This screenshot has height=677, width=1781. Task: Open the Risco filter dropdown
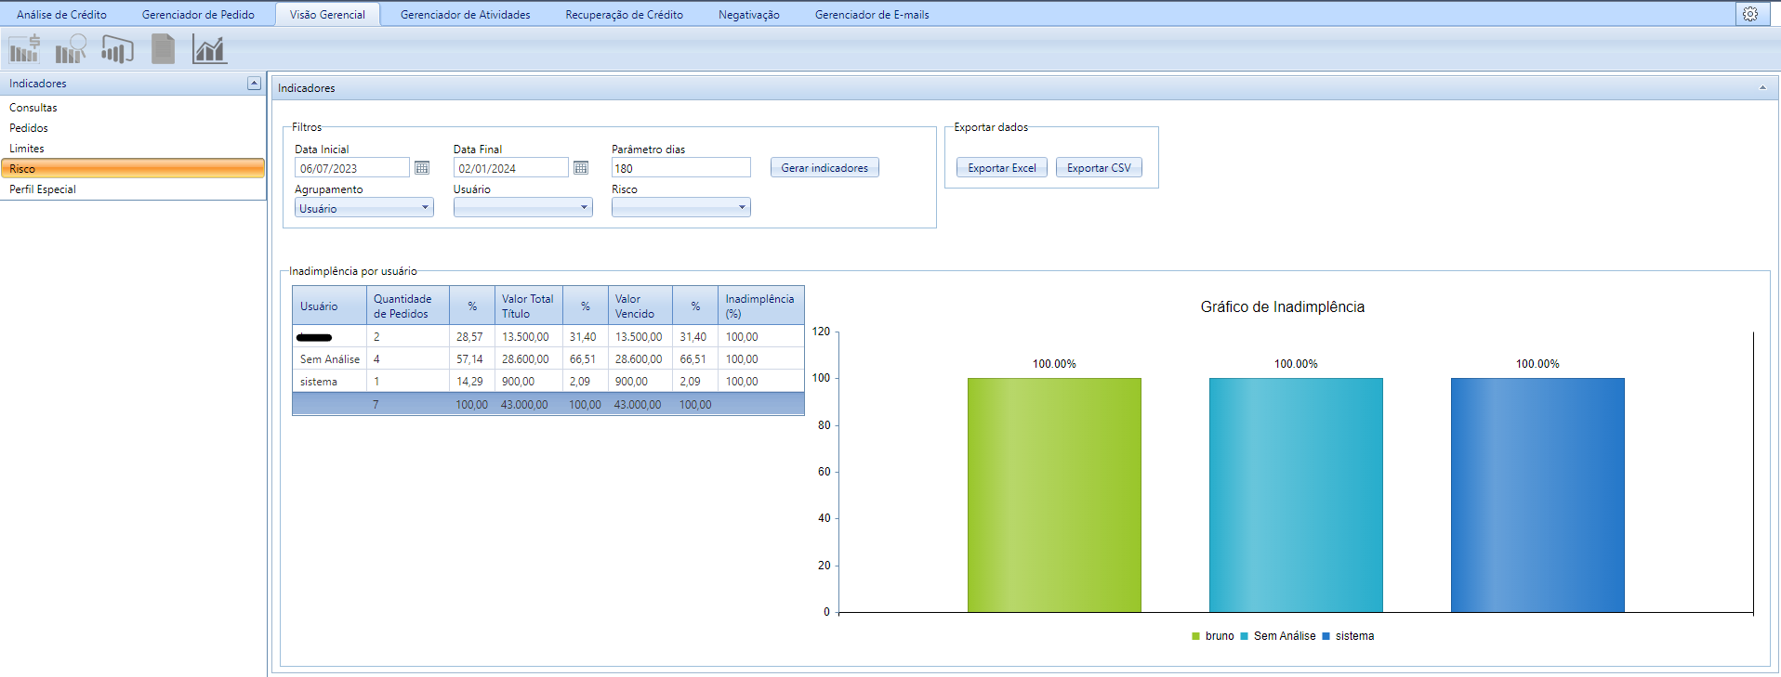[x=680, y=208]
